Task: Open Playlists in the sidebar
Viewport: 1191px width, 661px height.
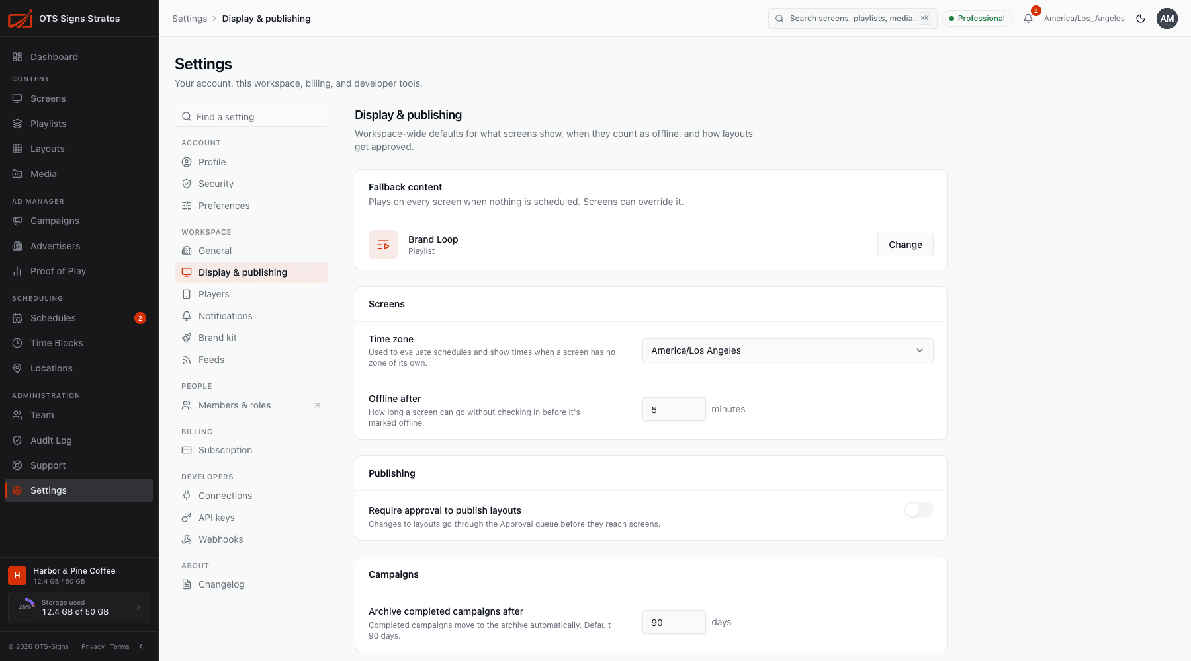Action: point(79,124)
